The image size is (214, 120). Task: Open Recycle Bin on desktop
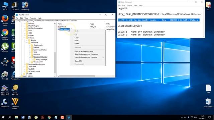pos(208,103)
